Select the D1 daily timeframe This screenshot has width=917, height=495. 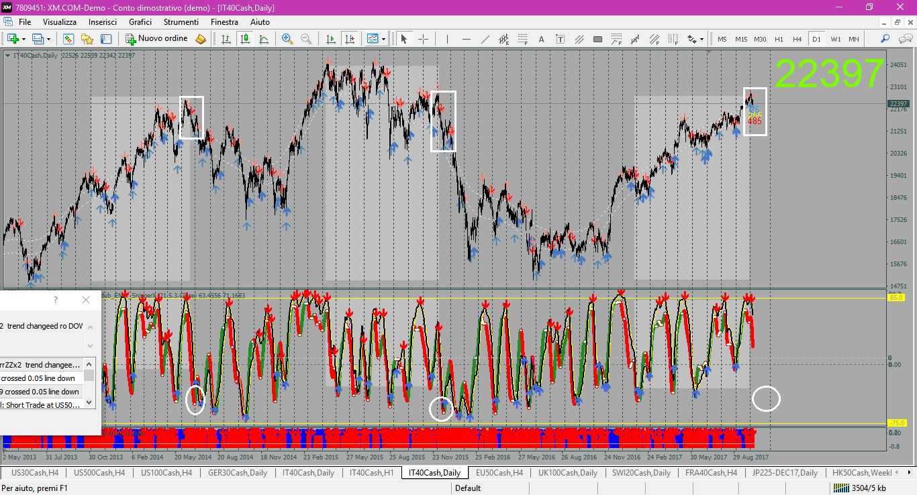pos(816,39)
